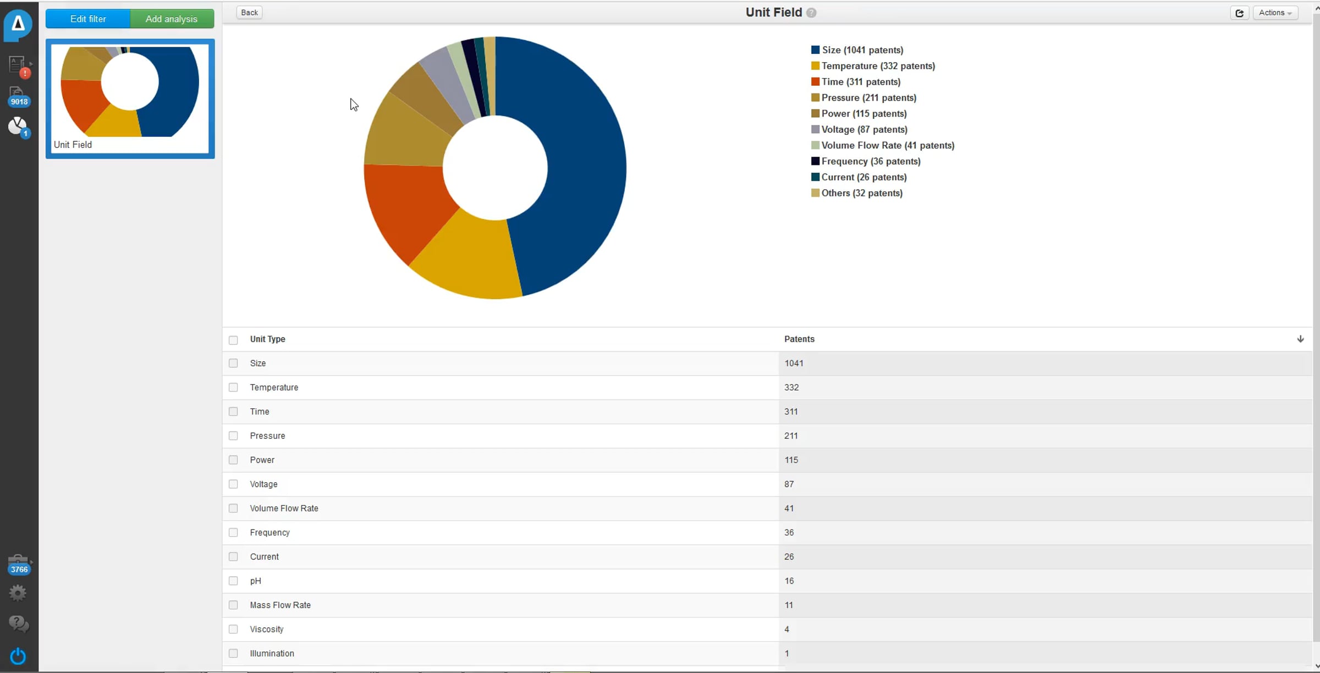Open the pie chart analysis icon

(x=18, y=127)
